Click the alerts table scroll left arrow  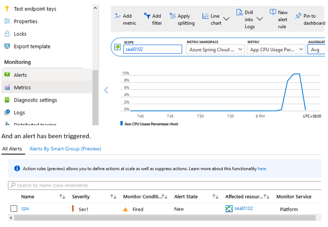pyautogui.click(x=11, y=218)
